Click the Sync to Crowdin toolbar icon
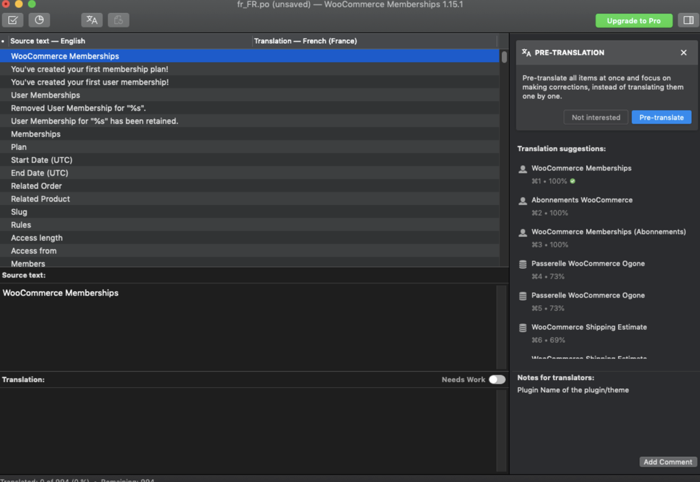The image size is (700, 482). [x=118, y=20]
